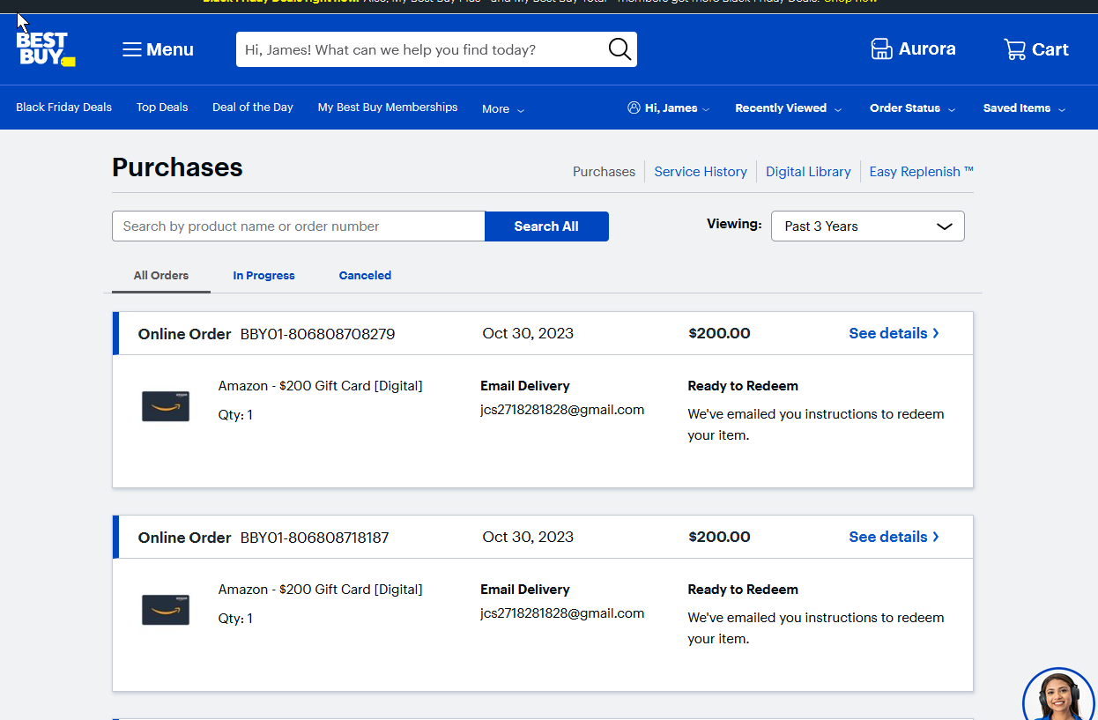This screenshot has height=720, width=1098.
Task: Expand the Recently Viewed dropdown
Action: pyautogui.click(x=788, y=108)
